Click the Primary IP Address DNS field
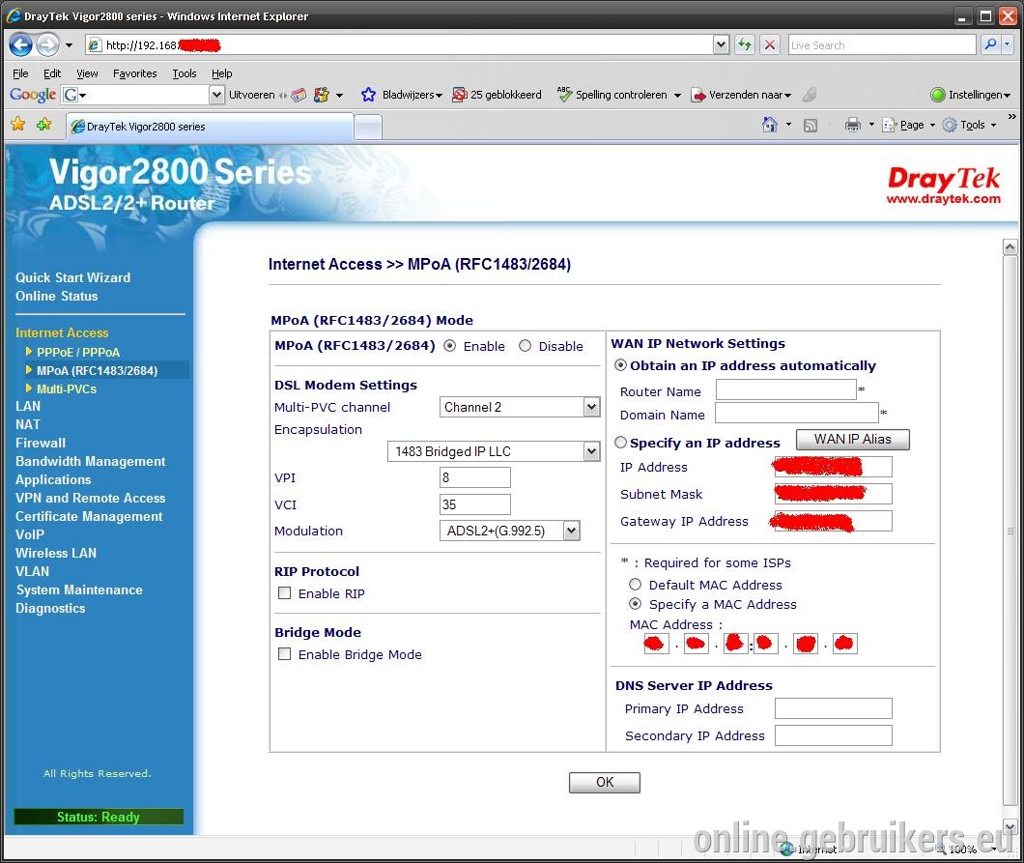Screen dimensions: 1024x863 pyautogui.click(x=834, y=708)
